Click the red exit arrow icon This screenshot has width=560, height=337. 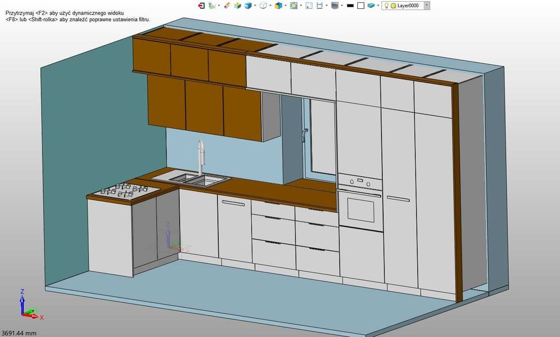coord(202,6)
